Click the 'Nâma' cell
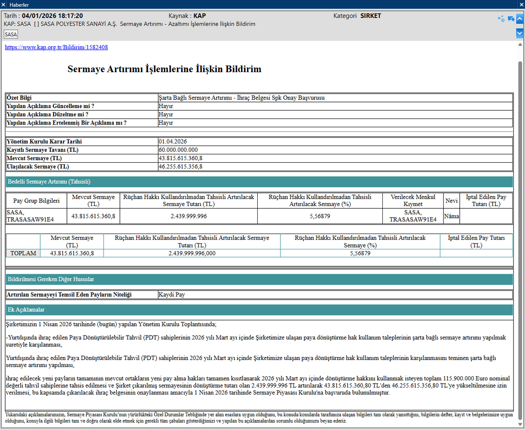The image size is (525, 430). coord(451,216)
